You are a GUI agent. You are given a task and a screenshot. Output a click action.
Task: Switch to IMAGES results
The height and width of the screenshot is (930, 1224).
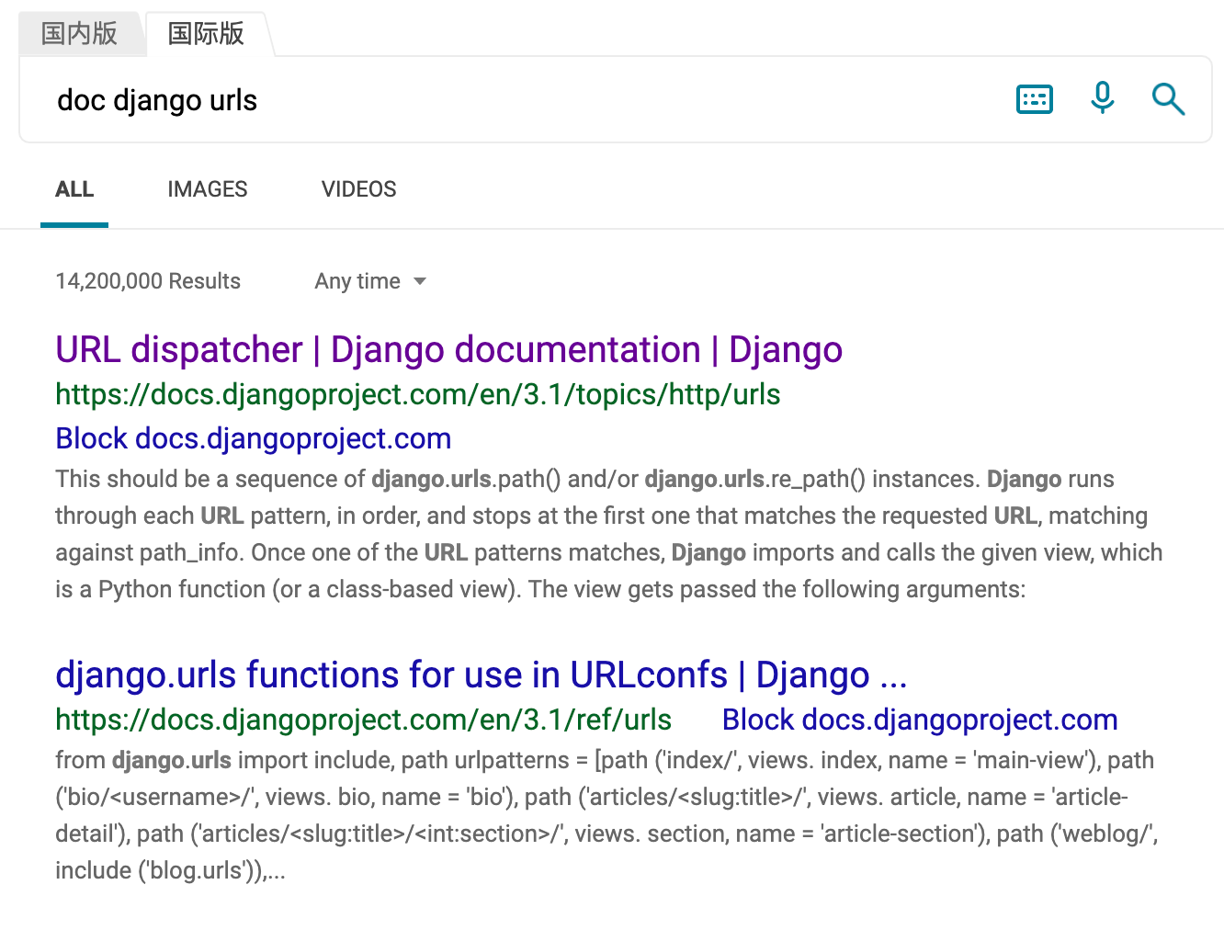coord(208,189)
